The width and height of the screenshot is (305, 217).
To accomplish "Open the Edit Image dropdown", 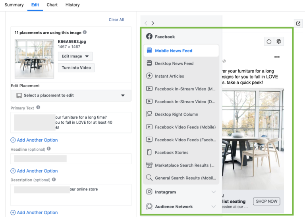I will pyautogui.click(x=75, y=56).
